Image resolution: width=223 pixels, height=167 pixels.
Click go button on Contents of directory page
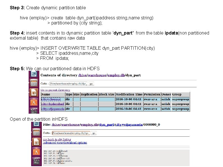pos(91,84)
